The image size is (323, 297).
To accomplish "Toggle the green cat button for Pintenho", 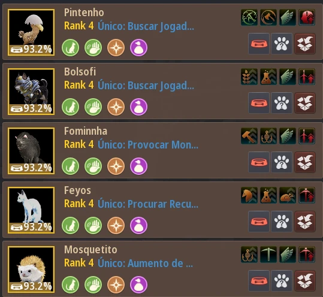I will click(71, 47).
